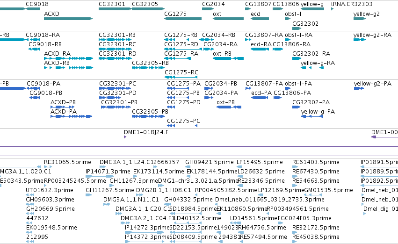
Task: Select the EK019548.5prime EST label
Action: 51,228
